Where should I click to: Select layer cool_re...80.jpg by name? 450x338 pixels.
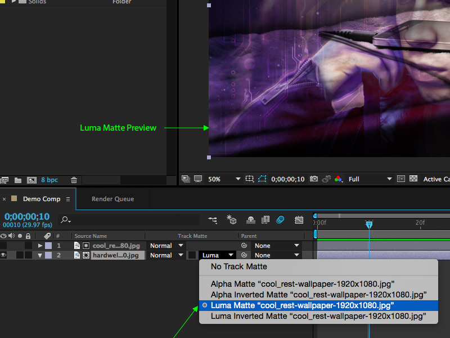coord(116,246)
